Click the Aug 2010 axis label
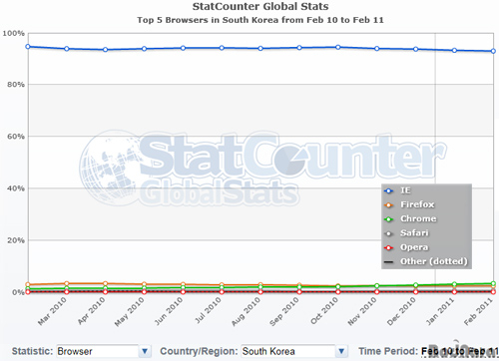Screen dimensions: 499x361 click(x=246, y=311)
